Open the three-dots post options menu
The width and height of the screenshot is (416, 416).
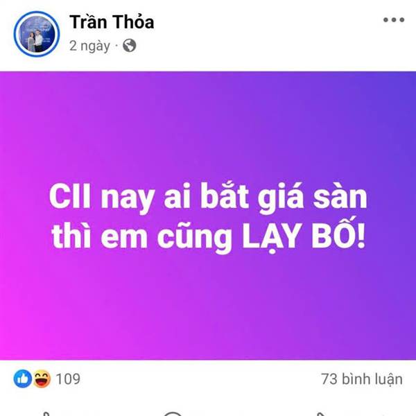click(x=394, y=19)
